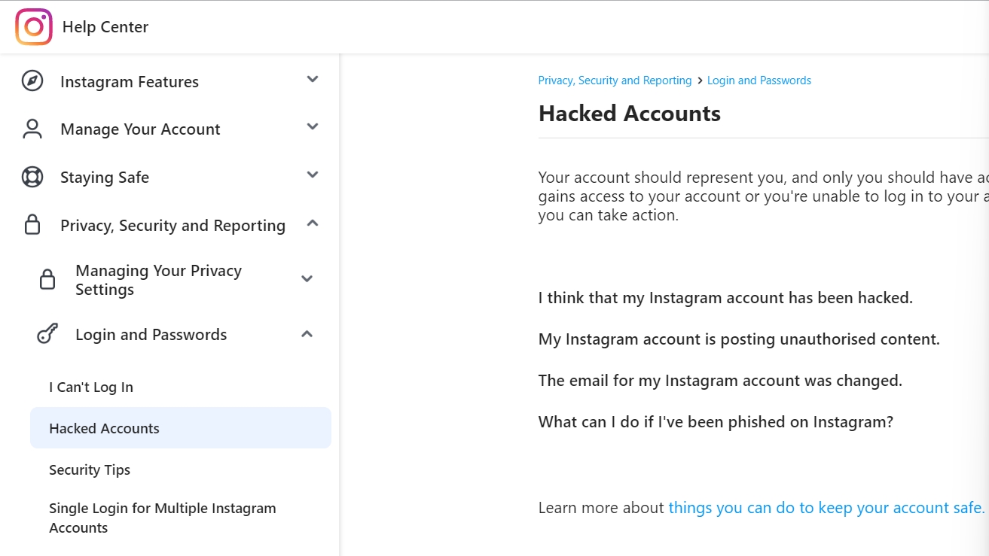This screenshot has width=989, height=556.
Task: Open Single Login for Multiple Instagram Accounts
Action: coord(162,518)
